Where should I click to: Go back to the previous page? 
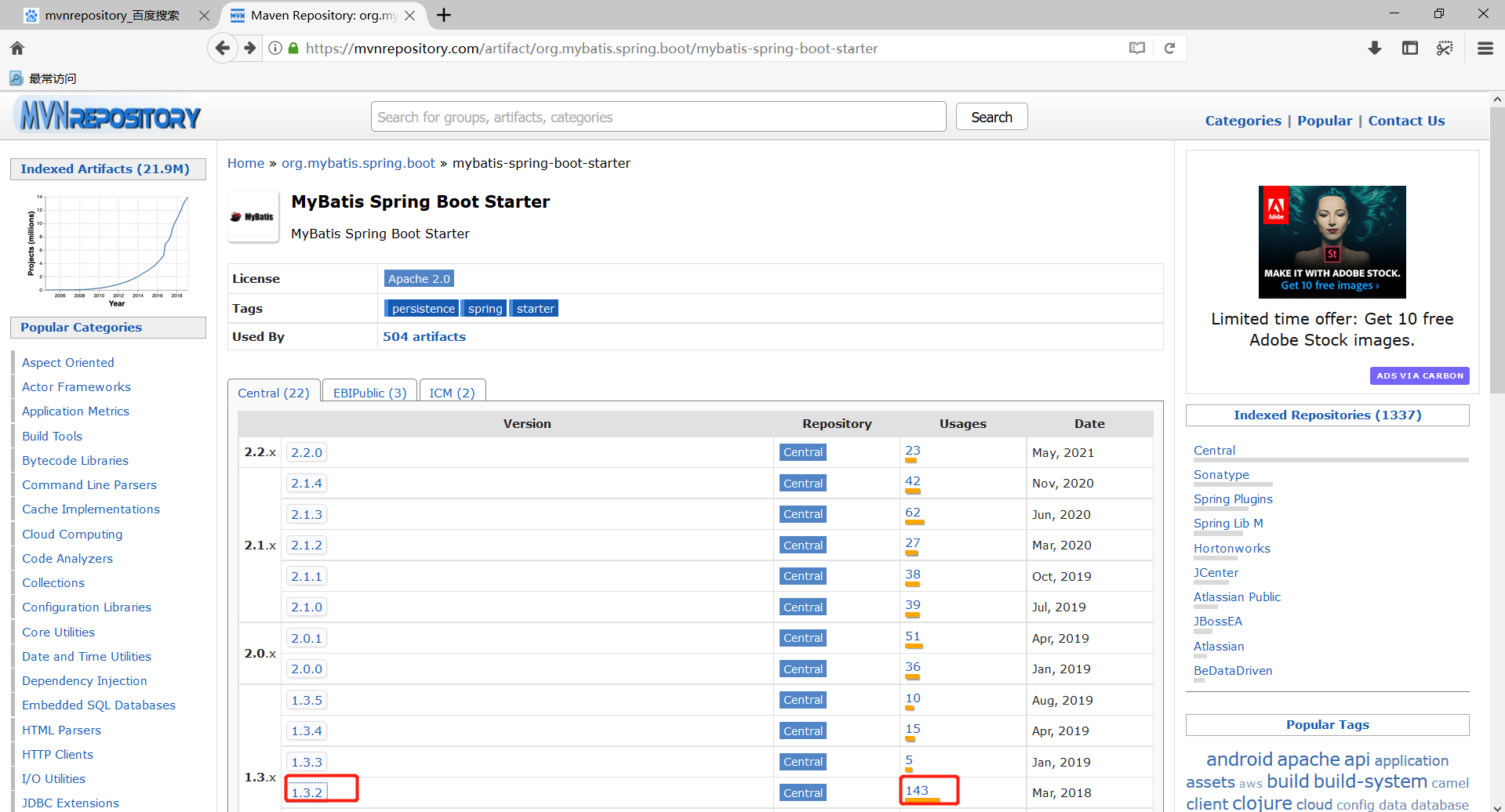223,49
